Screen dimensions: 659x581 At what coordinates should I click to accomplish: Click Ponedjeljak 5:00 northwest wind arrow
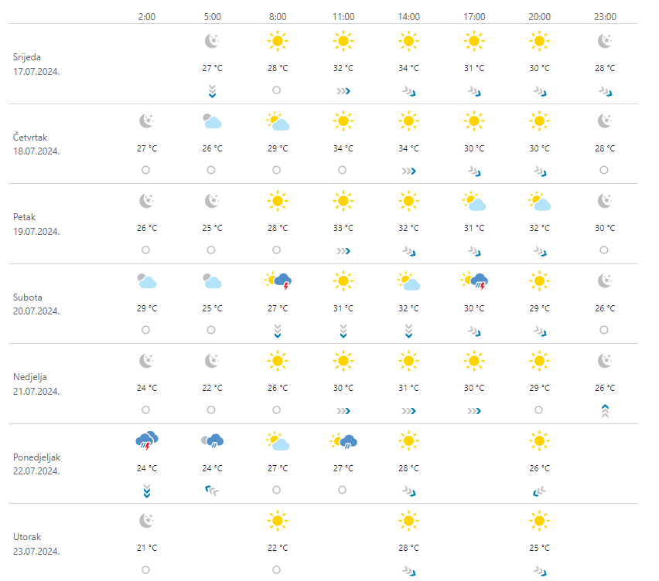tap(212, 490)
